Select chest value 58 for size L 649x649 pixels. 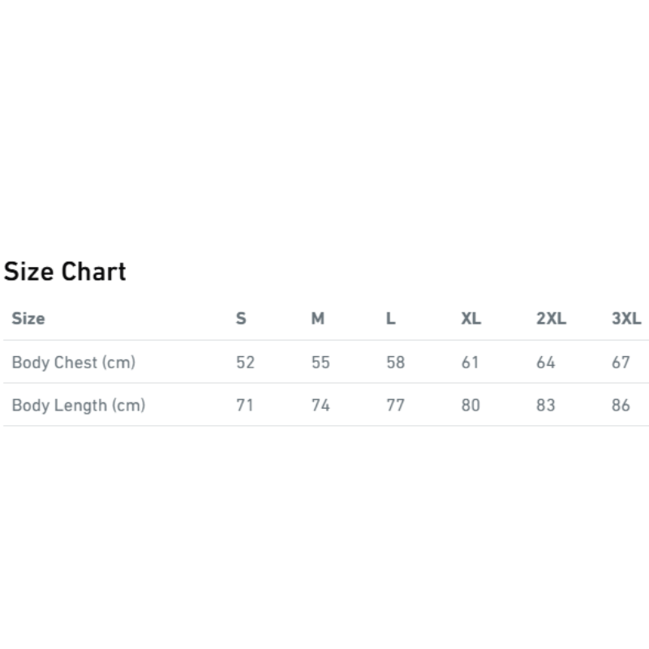pyautogui.click(x=395, y=362)
